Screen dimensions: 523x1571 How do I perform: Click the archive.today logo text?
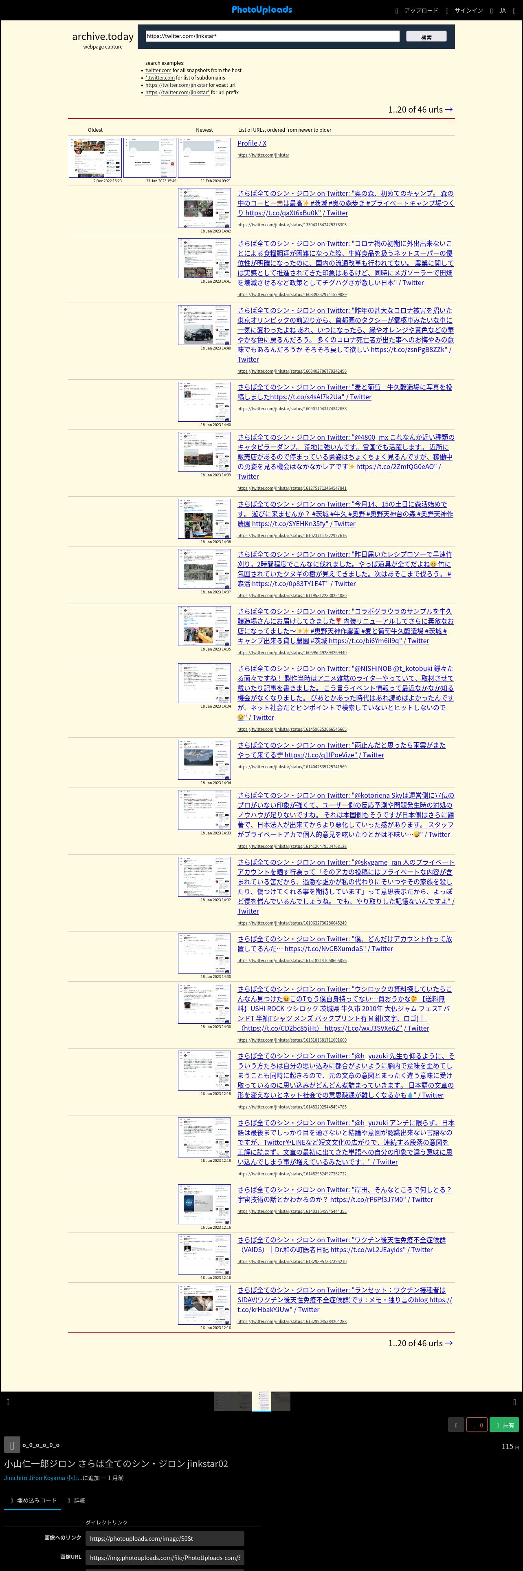pos(103,37)
